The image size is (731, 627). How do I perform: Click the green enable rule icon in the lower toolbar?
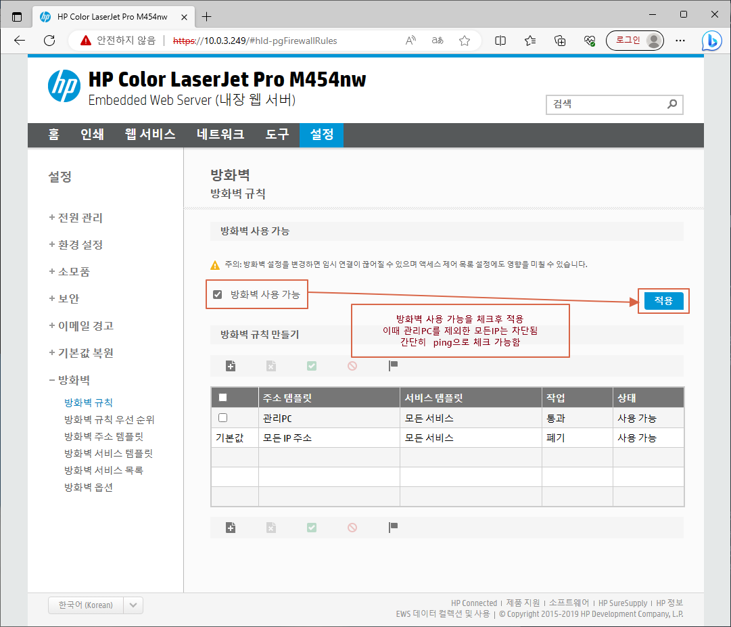(x=312, y=528)
